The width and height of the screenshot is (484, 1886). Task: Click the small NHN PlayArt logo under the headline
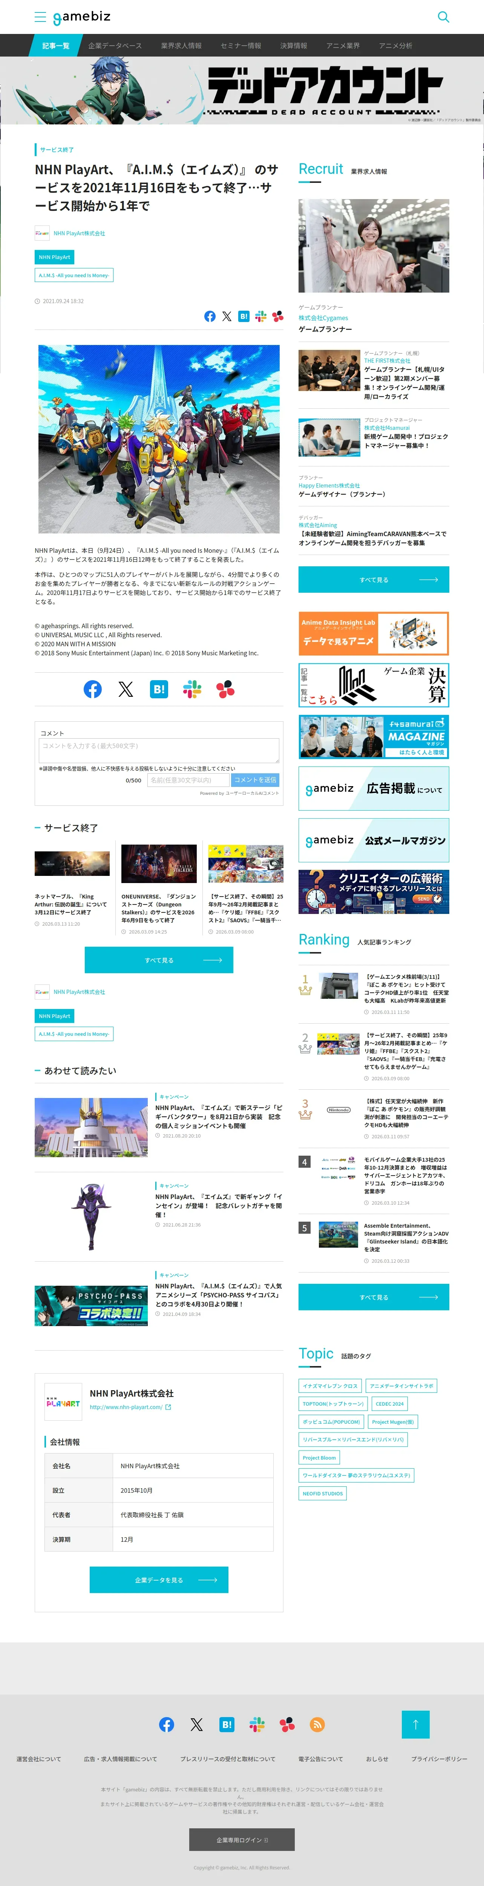click(42, 233)
